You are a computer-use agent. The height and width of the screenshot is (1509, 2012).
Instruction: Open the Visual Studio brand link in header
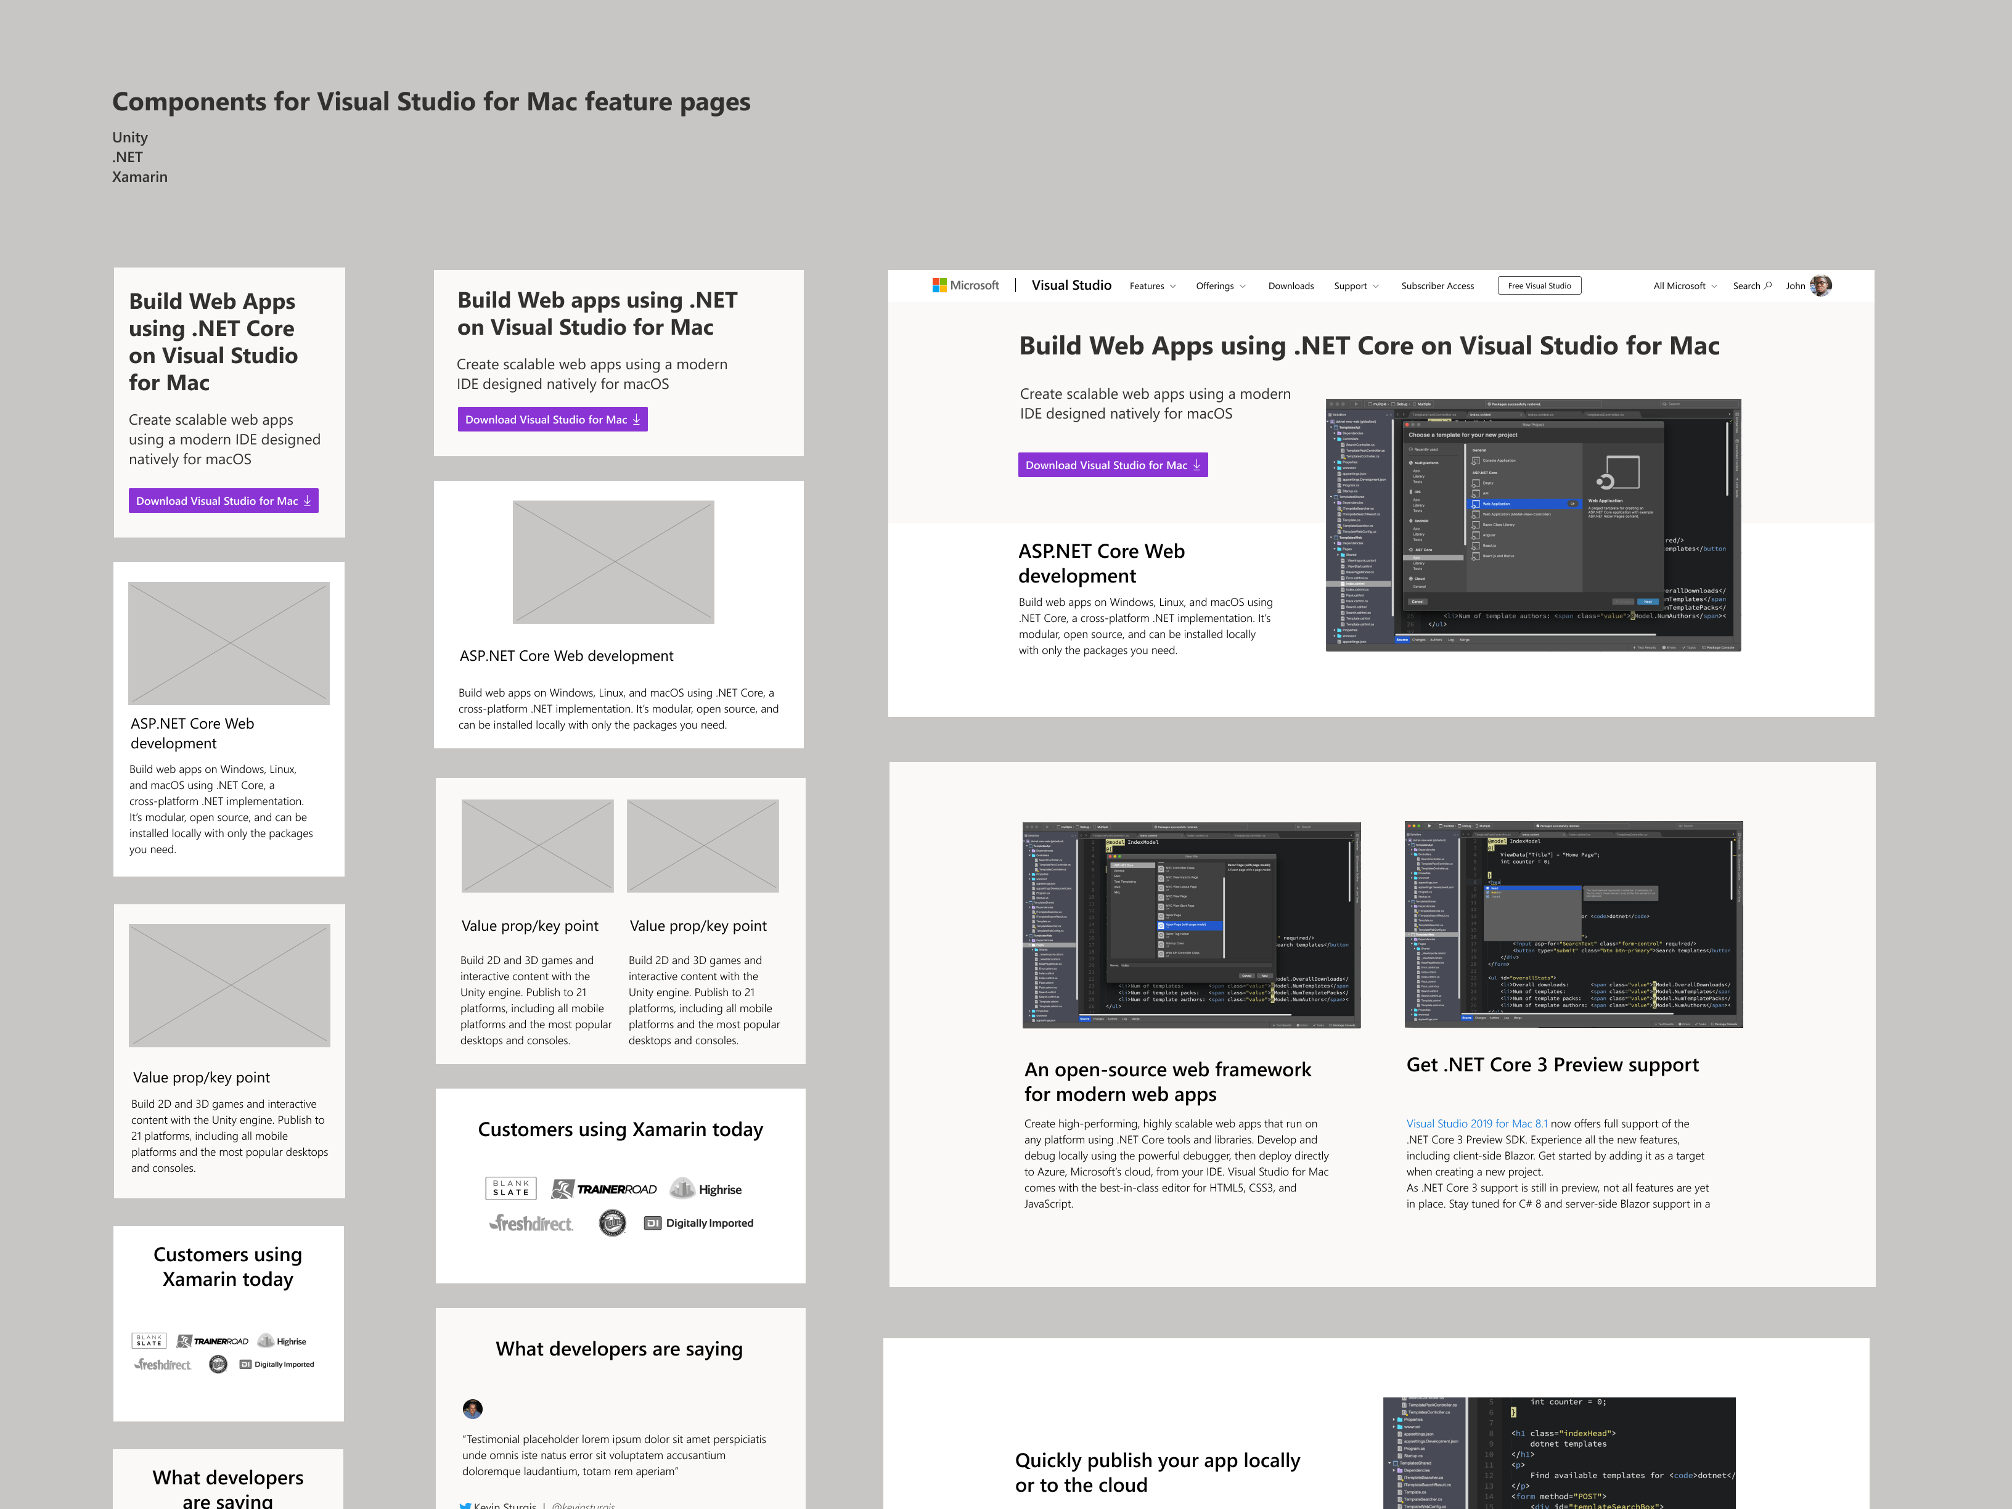pos(1071,285)
